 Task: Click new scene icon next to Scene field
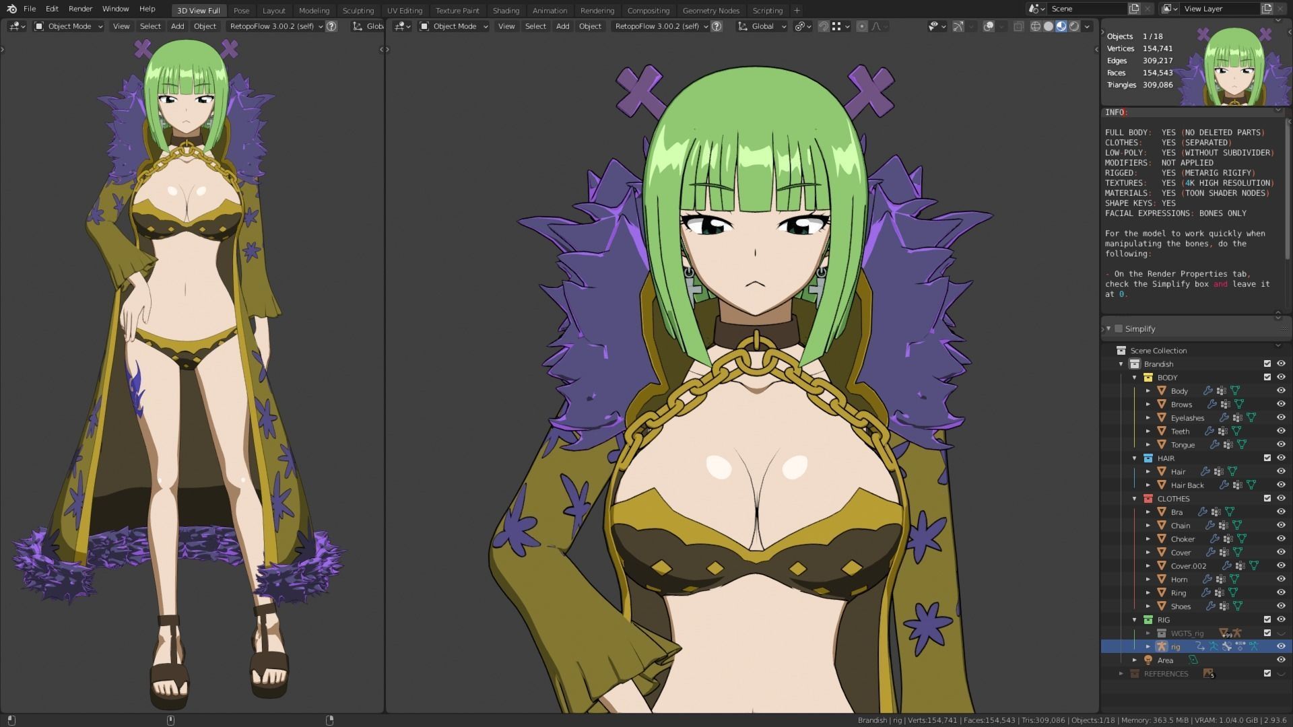[x=1135, y=9]
